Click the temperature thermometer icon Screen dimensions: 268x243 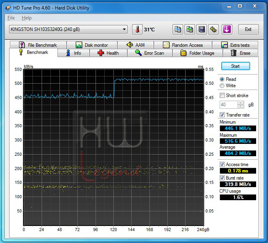[137, 29]
